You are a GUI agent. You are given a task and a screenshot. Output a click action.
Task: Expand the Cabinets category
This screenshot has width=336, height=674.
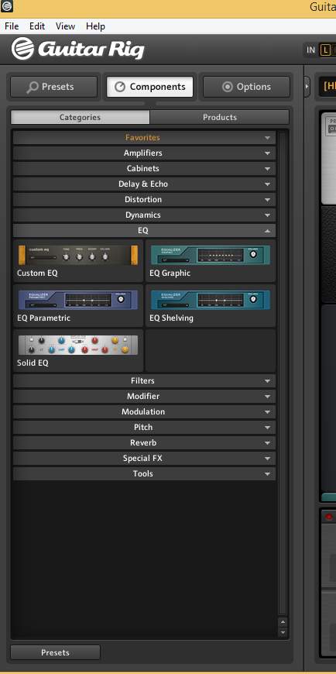144,169
